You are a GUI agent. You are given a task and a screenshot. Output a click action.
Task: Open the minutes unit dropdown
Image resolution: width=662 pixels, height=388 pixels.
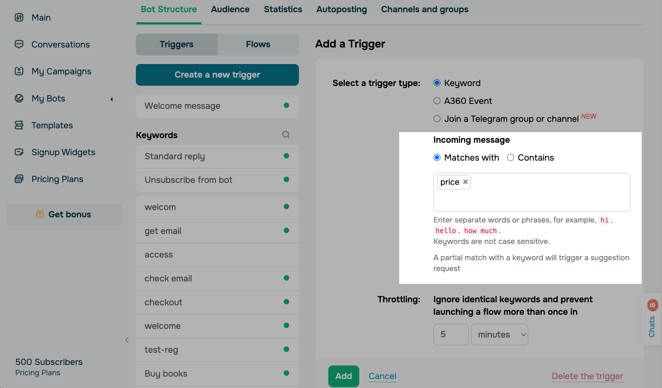point(499,335)
